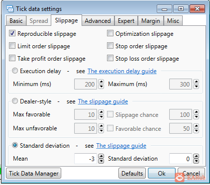The height and width of the screenshot is (185, 210).
Task: Click the Standard deviation input field
Action: [x=181, y=159]
